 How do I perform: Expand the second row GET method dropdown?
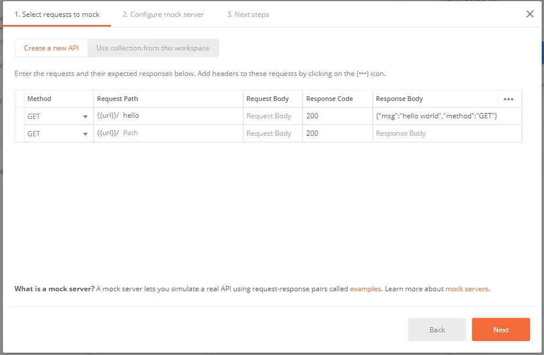pyautogui.click(x=85, y=134)
